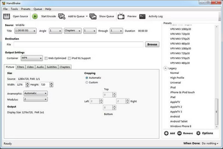223x149 pixels.
Task: Click the Open Source film icon
Action: (x=8, y=16)
